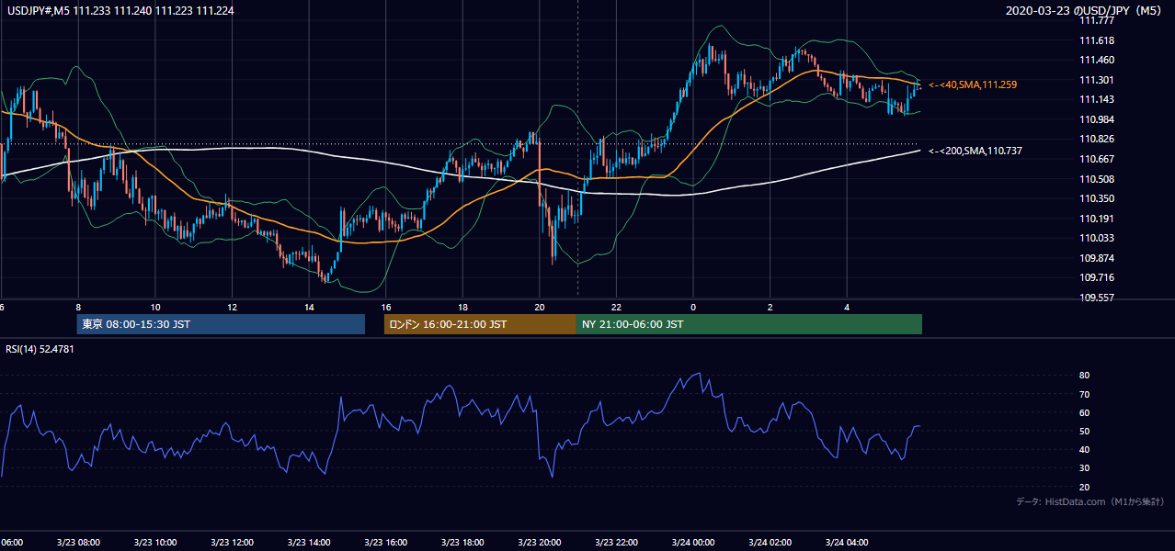Click the 3/23 08:00 date axis label
Image resolution: width=1175 pixels, height=551 pixels.
pyautogui.click(x=76, y=543)
